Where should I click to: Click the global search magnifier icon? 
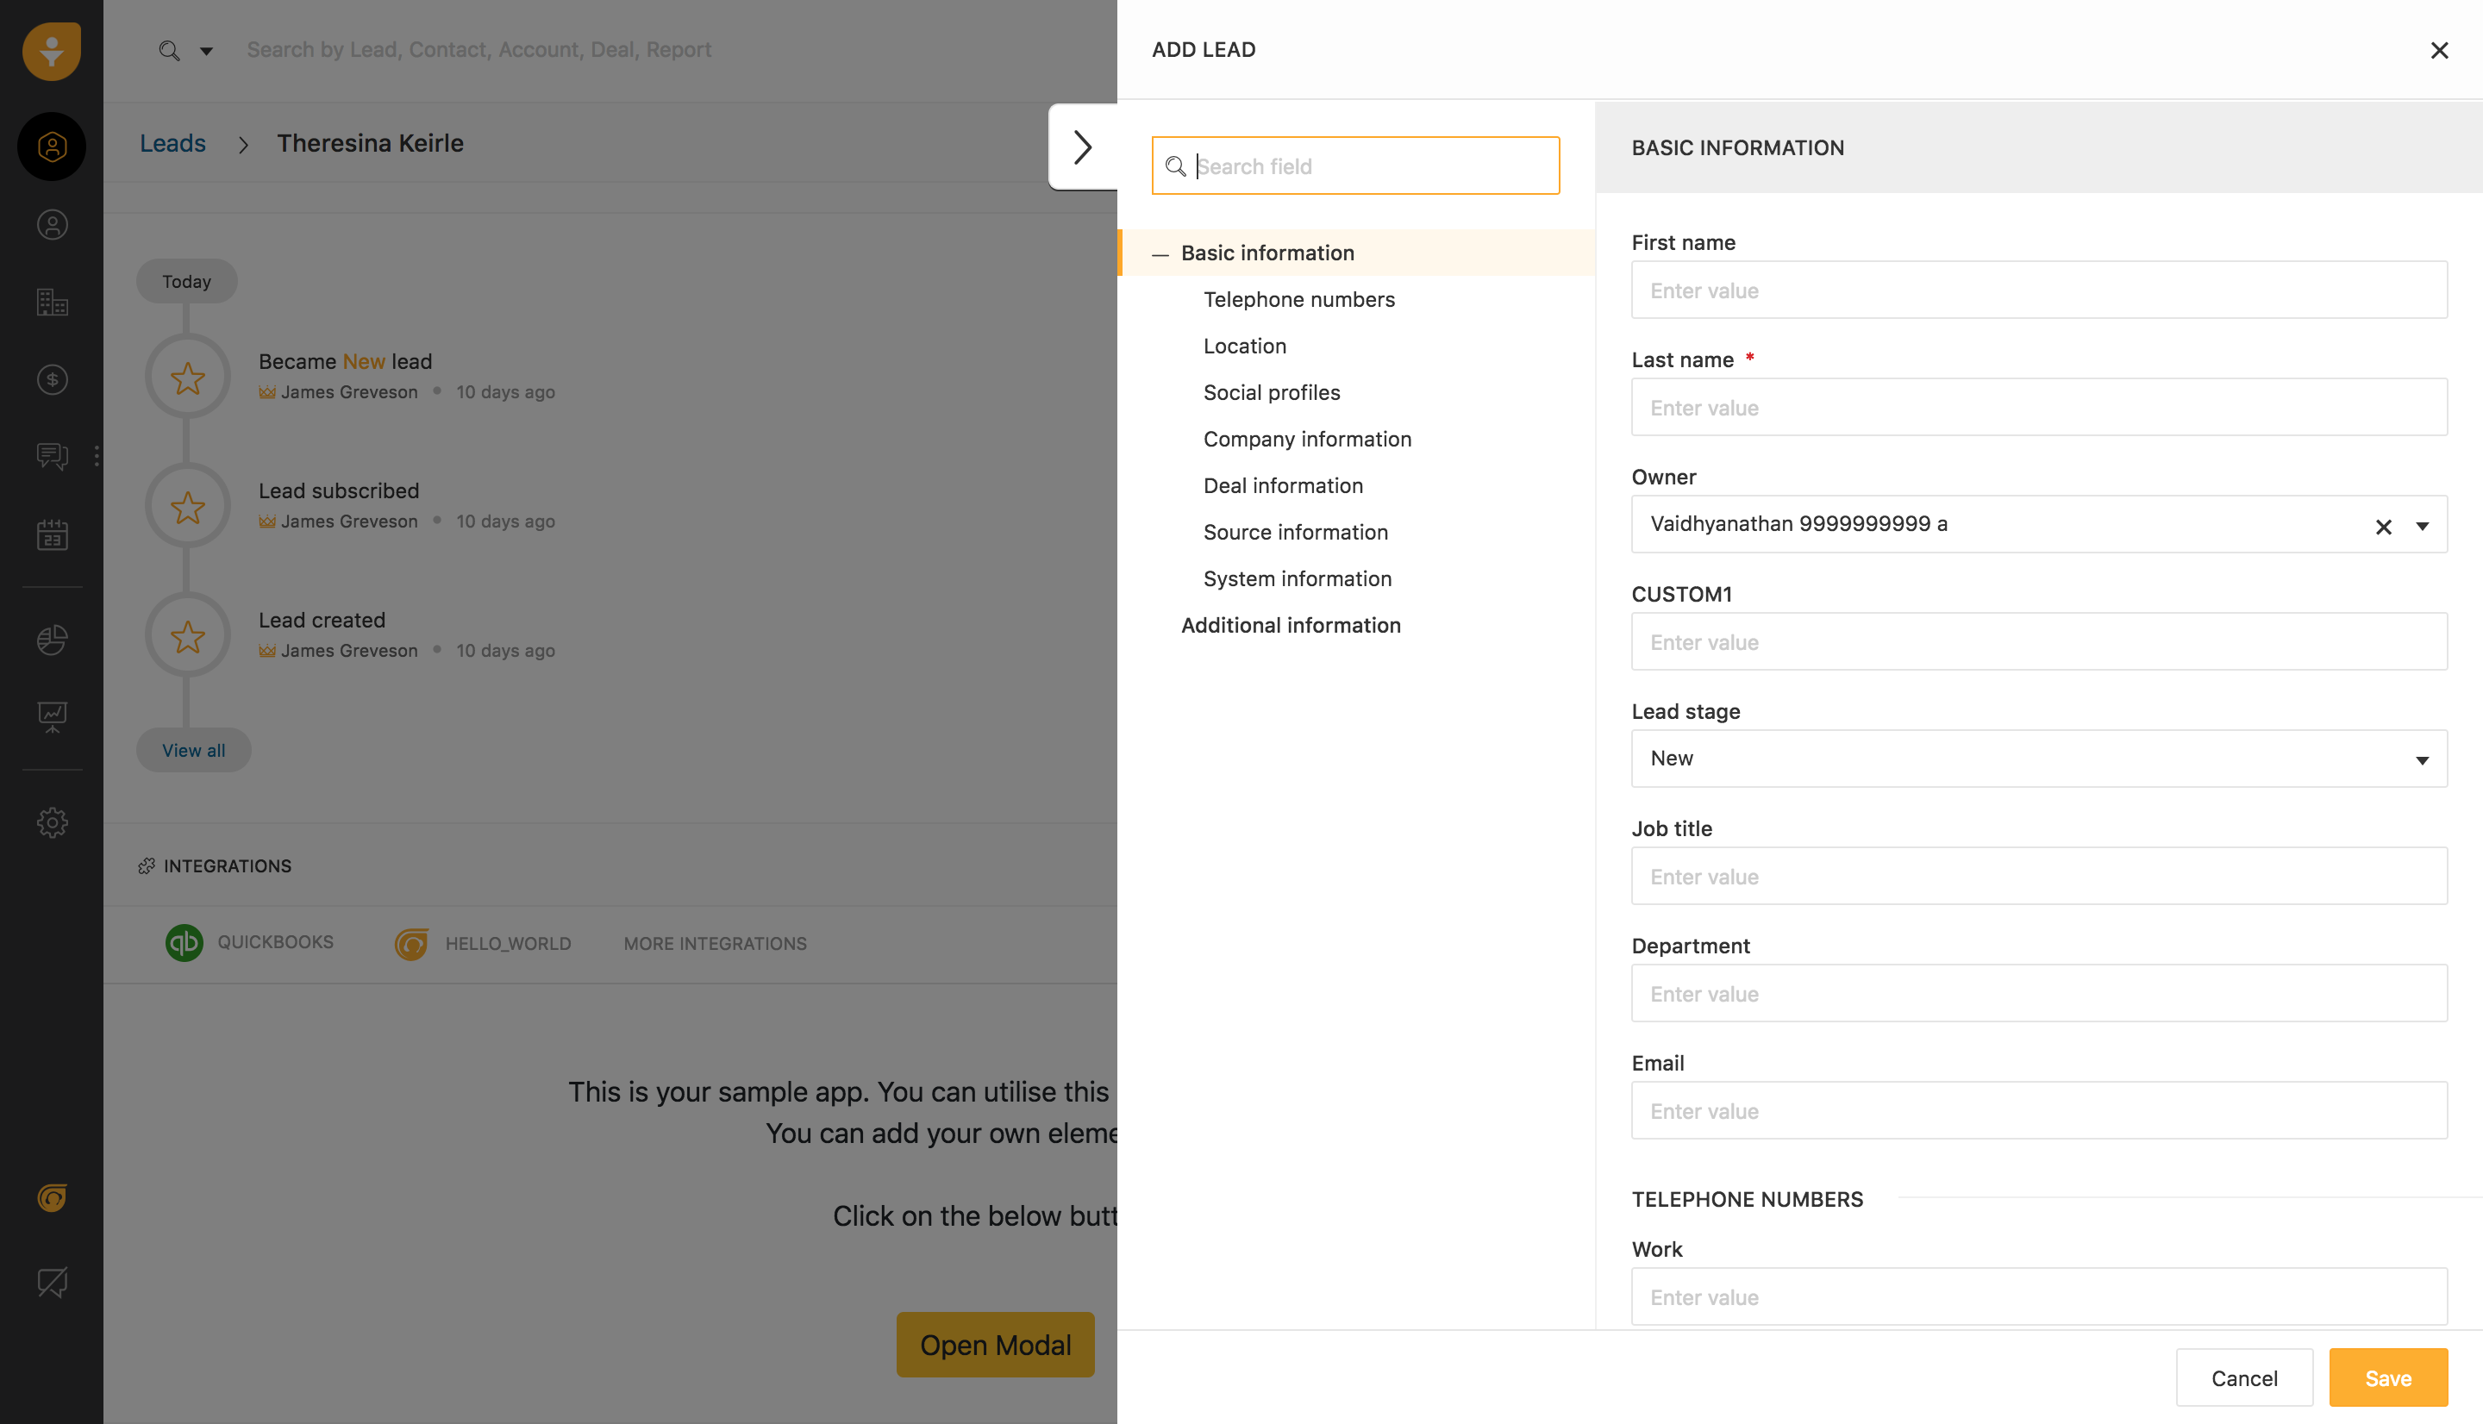[x=169, y=50]
